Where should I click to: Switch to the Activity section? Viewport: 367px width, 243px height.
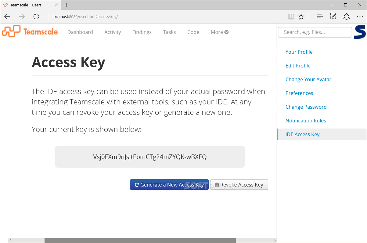tap(113, 32)
